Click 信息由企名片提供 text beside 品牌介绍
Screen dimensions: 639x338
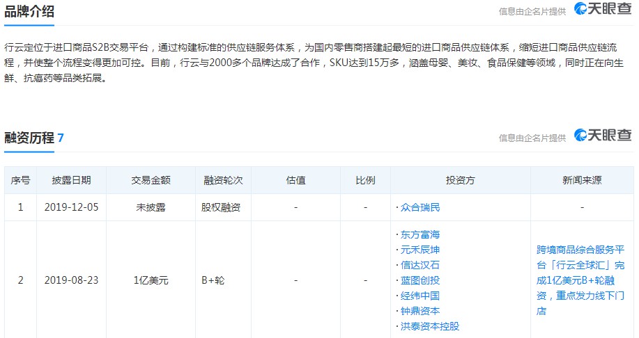532,11
